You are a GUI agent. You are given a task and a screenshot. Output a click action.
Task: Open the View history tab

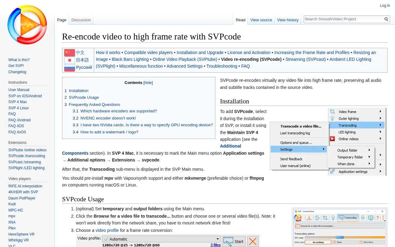(x=288, y=20)
